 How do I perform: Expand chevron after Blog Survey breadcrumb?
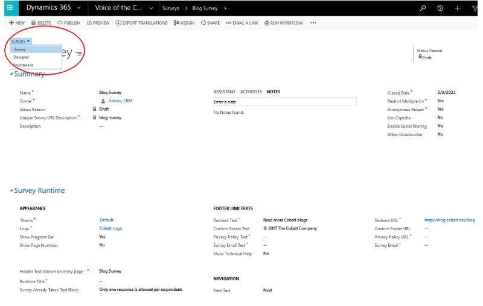tap(225, 8)
